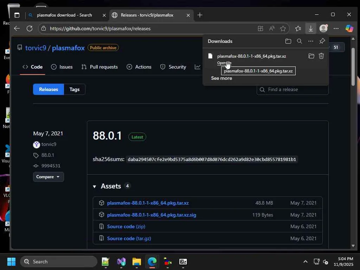Screen dimensions: 360x270
Task: Open Notepad++ from the taskbar
Action: [105, 262]
